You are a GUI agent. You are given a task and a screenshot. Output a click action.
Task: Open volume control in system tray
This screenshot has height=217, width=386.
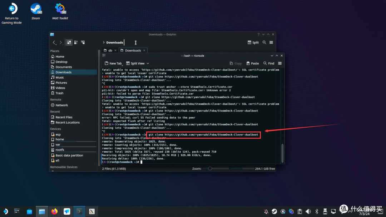[x=308, y=211]
